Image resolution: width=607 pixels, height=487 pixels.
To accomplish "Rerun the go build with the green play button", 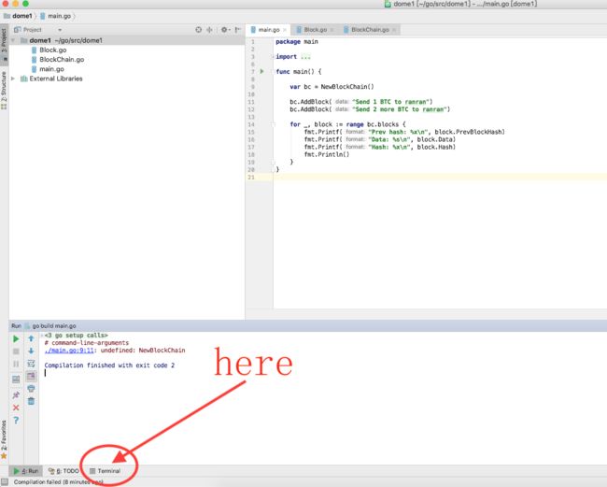I will coord(16,339).
